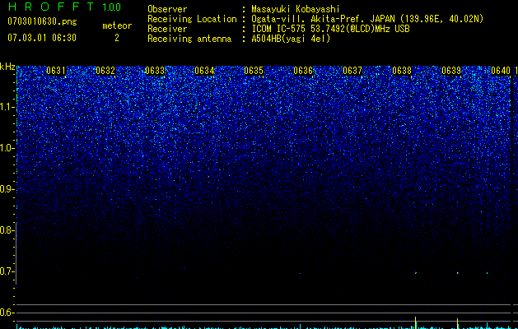Screen dimensions: 518x329
Task: Click the 0632 time marker
Action: (105, 71)
